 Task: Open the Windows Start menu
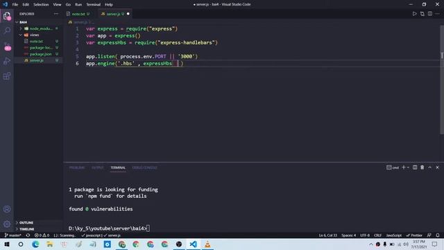click(x=6, y=244)
